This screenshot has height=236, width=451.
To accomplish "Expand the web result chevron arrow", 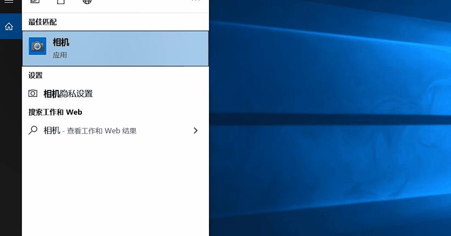I will 196,131.
